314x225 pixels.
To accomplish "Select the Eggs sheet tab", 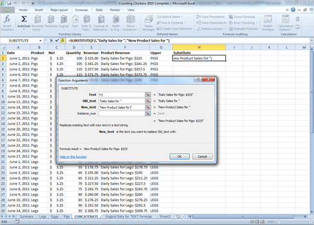I will tap(55, 217).
